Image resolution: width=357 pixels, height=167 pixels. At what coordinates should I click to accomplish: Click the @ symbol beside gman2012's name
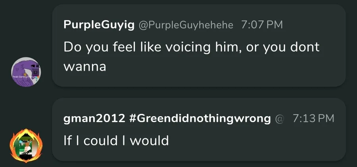tap(280, 118)
